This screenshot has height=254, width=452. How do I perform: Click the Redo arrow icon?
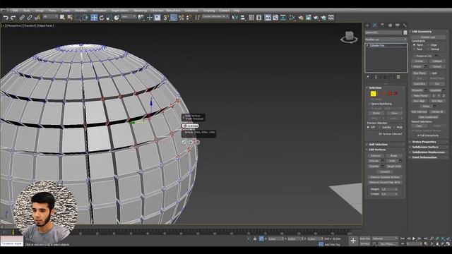point(13,18)
